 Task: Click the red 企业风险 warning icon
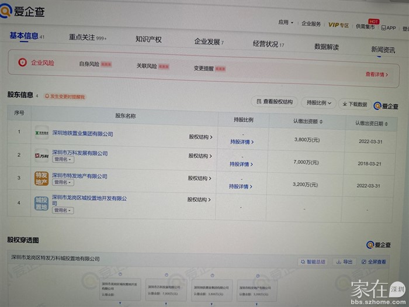(x=22, y=62)
